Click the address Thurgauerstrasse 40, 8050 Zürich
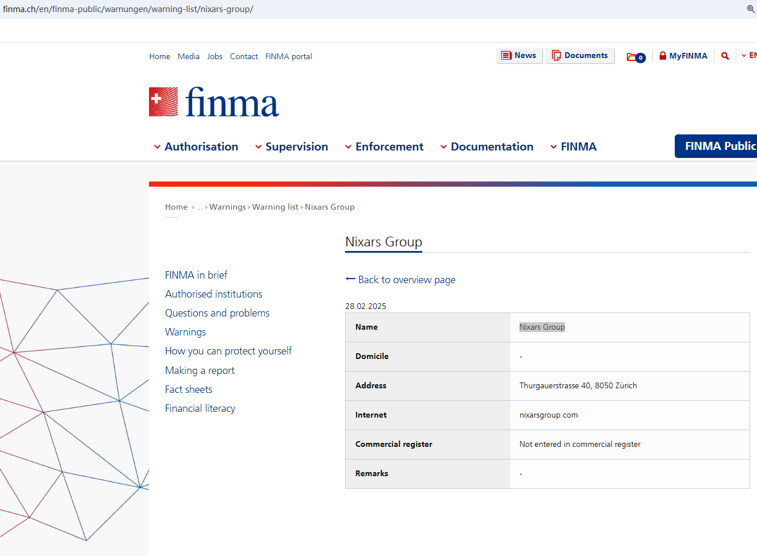The width and height of the screenshot is (757, 556). click(578, 385)
